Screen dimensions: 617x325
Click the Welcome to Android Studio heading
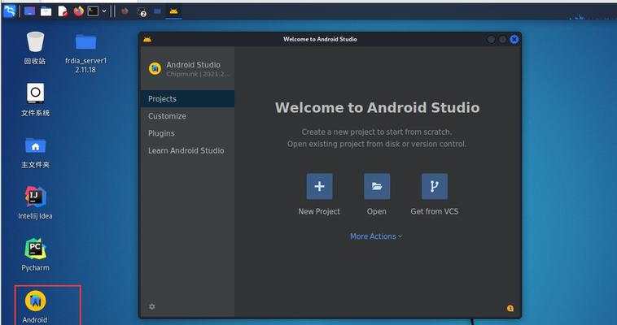pyautogui.click(x=377, y=108)
